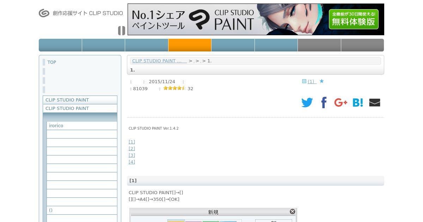Share the page on Twitter

pos(307,103)
